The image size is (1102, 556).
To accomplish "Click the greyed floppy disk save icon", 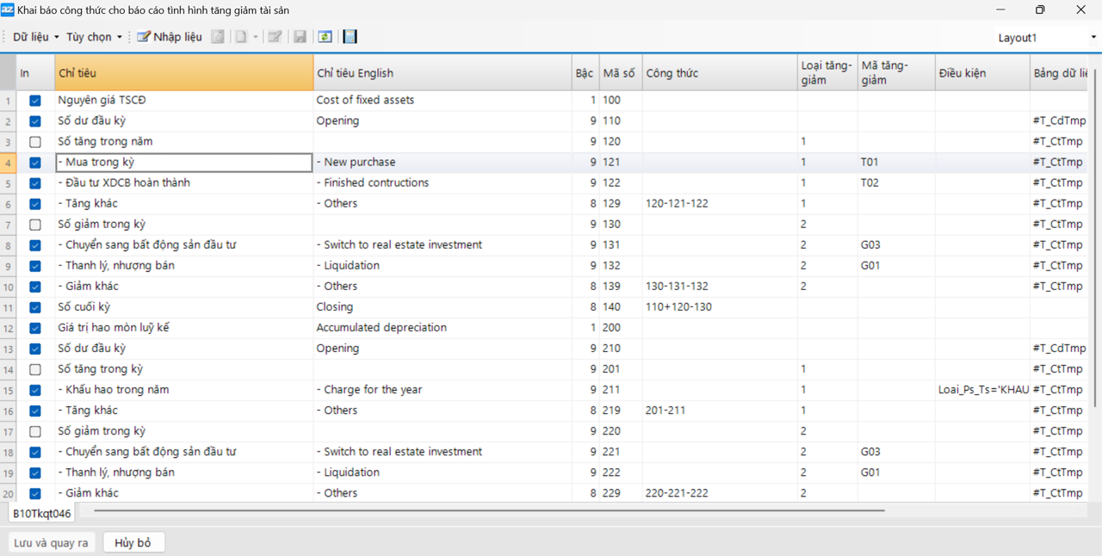I will pyautogui.click(x=300, y=37).
